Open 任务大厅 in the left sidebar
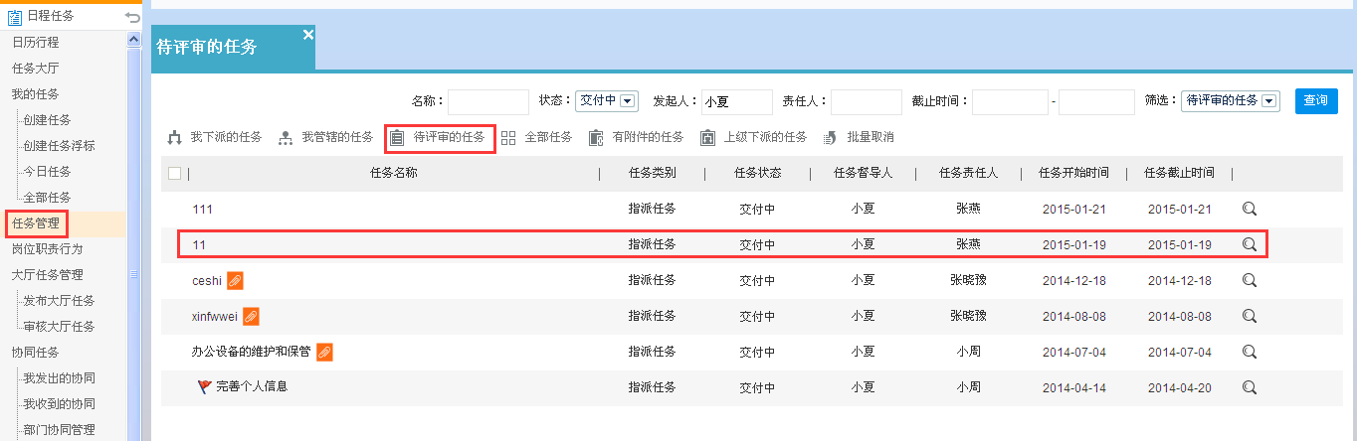 pyautogui.click(x=35, y=69)
